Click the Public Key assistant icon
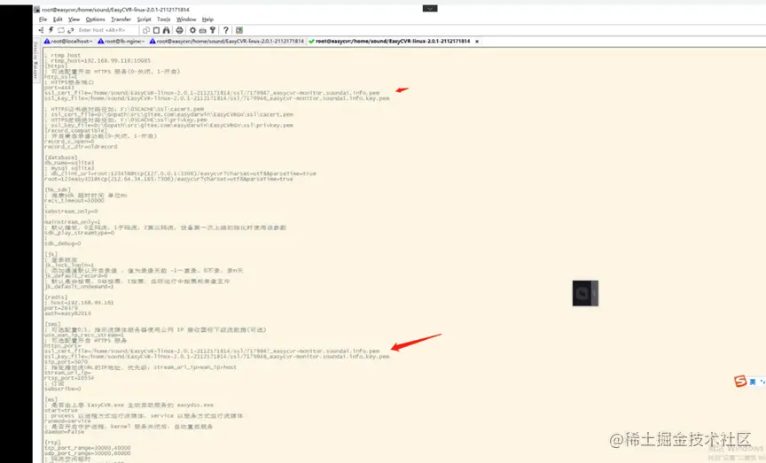766x463 pixels. (x=213, y=30)
